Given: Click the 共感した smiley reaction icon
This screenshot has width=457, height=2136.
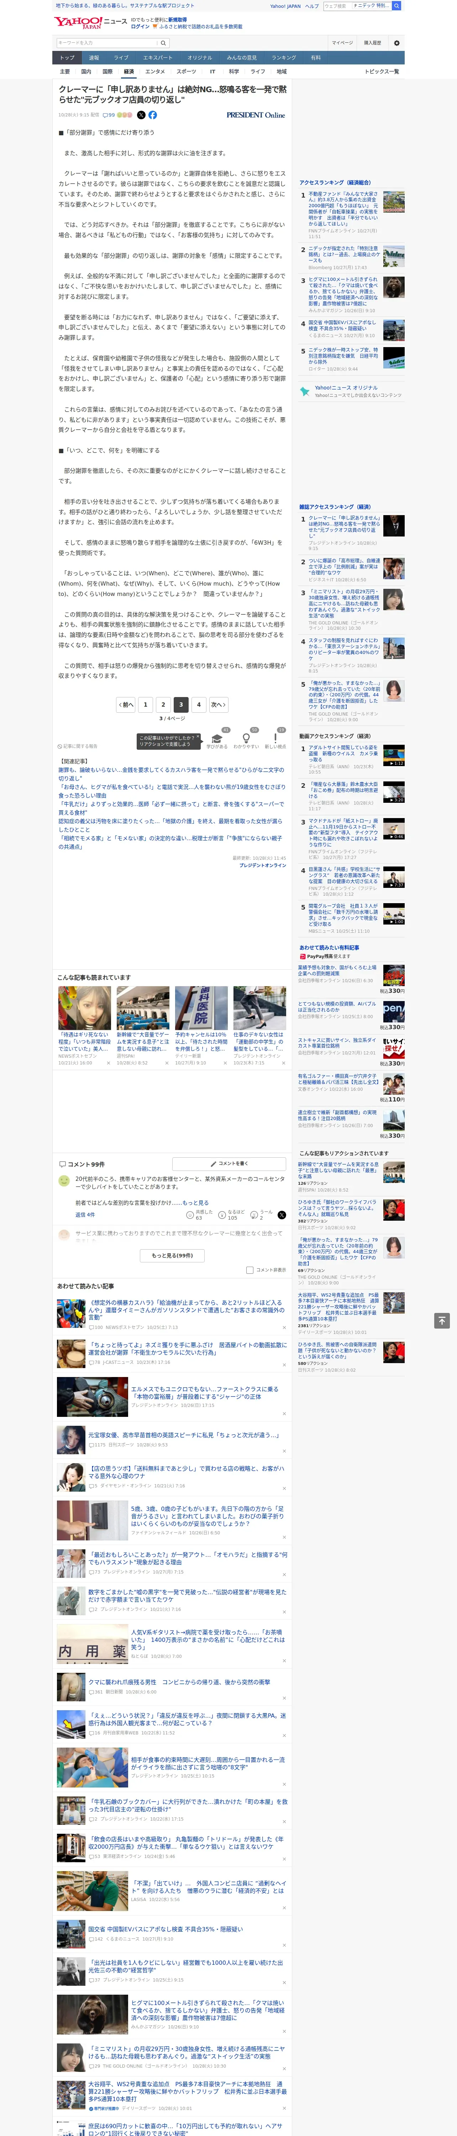Looking at the screenshot, I should [190, 1215].
